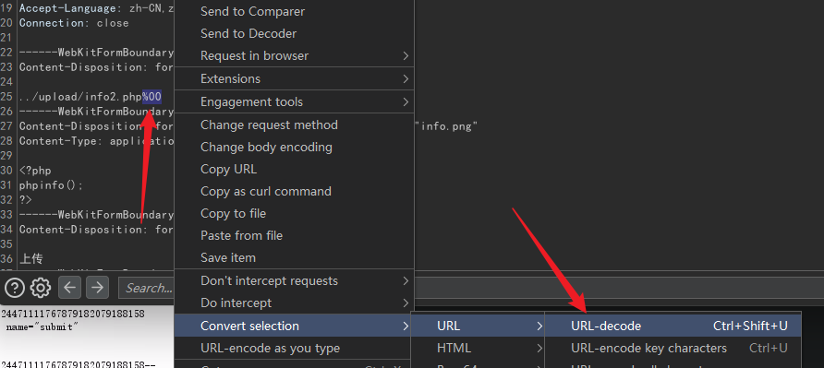
Task: Open search settings gear icon
Action: point(41,288)
